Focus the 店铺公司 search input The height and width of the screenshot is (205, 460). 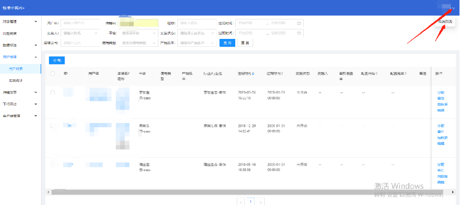click(81, 43)
